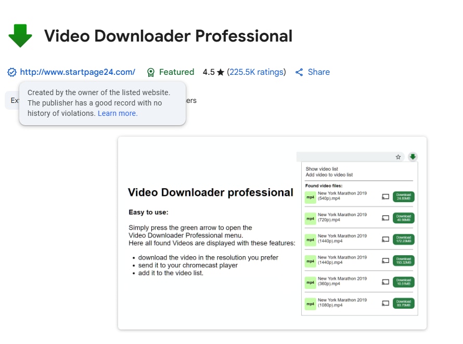Click 'send it to your chromecast player' bullet
The height and width of the screenshot is (344, 463).
click(x=188, y=265)
